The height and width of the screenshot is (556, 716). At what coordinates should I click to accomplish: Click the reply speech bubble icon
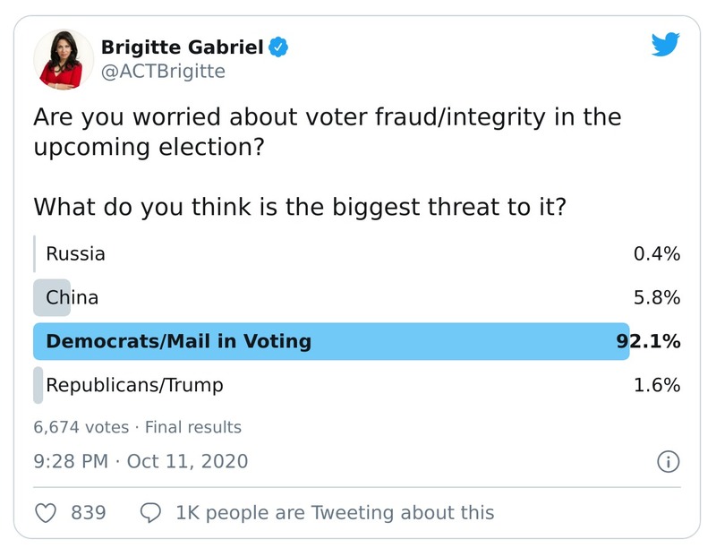click(152, 512)
